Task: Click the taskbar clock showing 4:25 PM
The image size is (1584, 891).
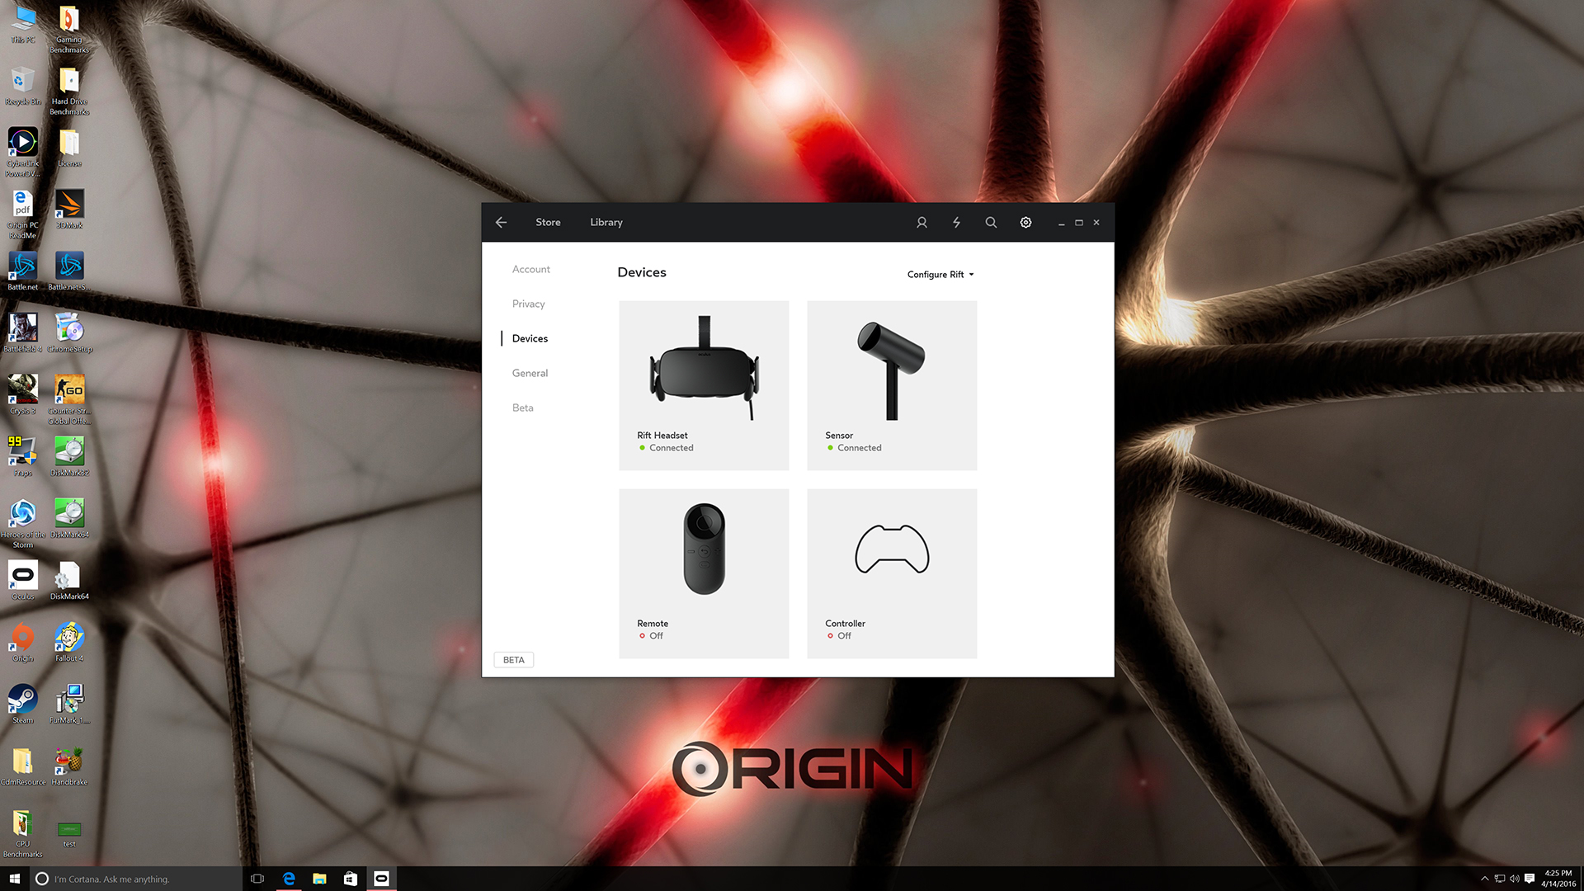Action: (x=1558, y=879)
